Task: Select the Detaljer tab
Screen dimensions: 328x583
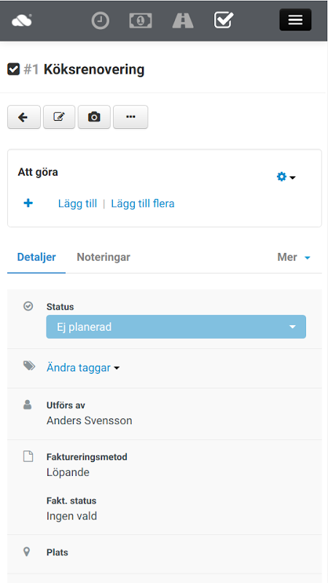Action: [x=36, y=257]
